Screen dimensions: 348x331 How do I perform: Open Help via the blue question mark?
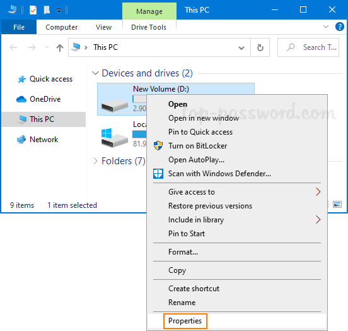340,27
